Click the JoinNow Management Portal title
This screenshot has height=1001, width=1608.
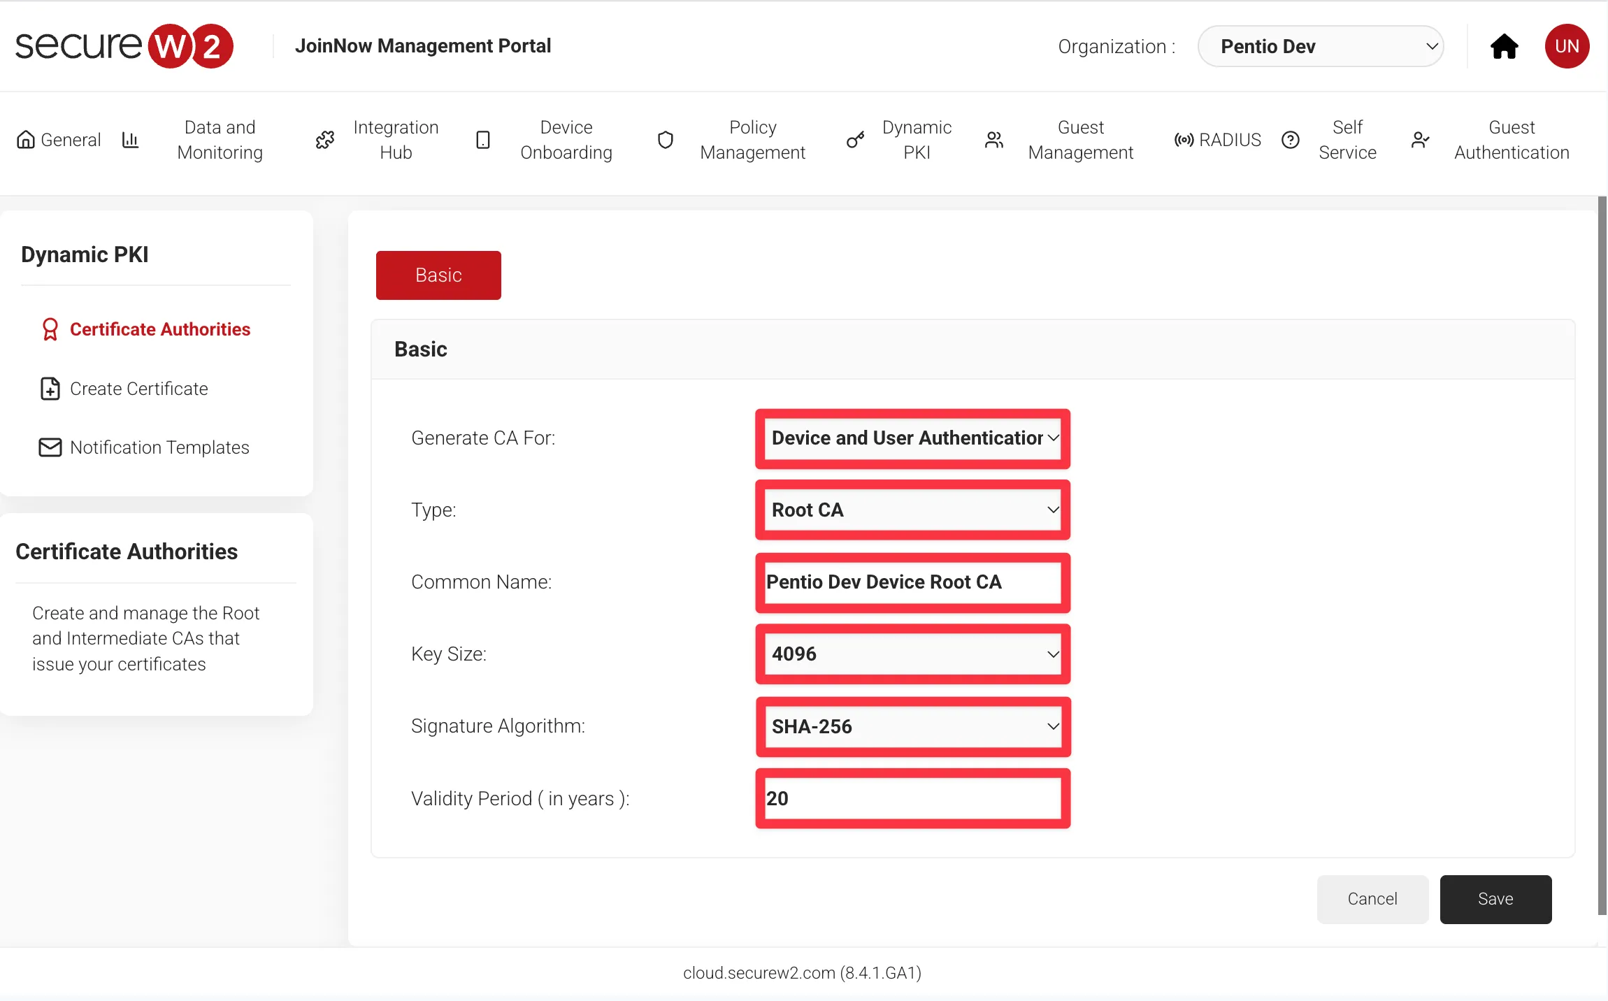(423, 46)
